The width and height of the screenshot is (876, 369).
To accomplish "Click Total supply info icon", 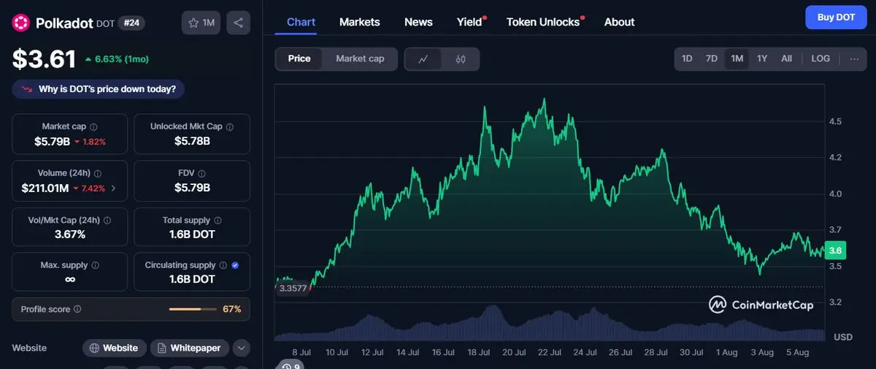I will pos(218,220).
